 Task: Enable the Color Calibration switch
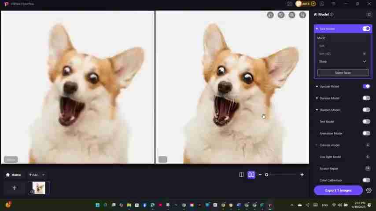tap(366, 180)
